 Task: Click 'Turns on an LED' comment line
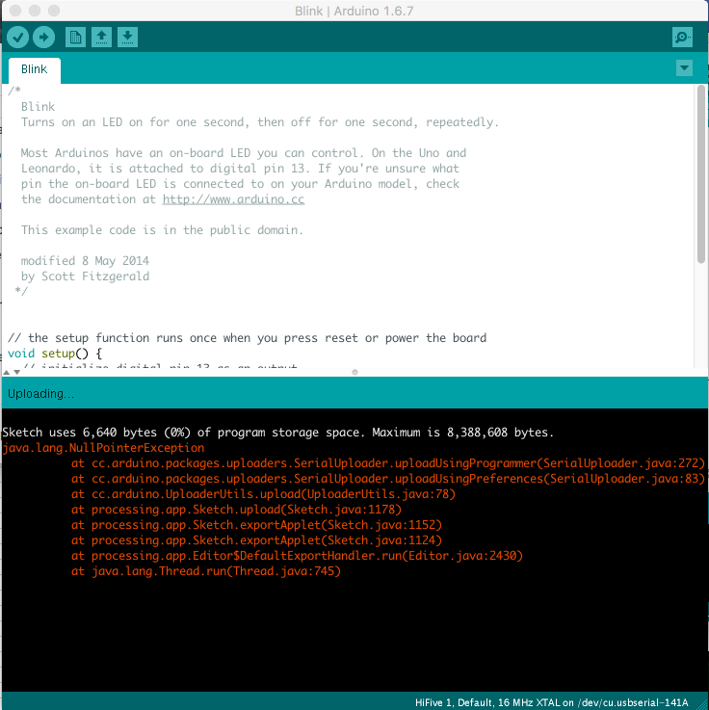point(260,122)
